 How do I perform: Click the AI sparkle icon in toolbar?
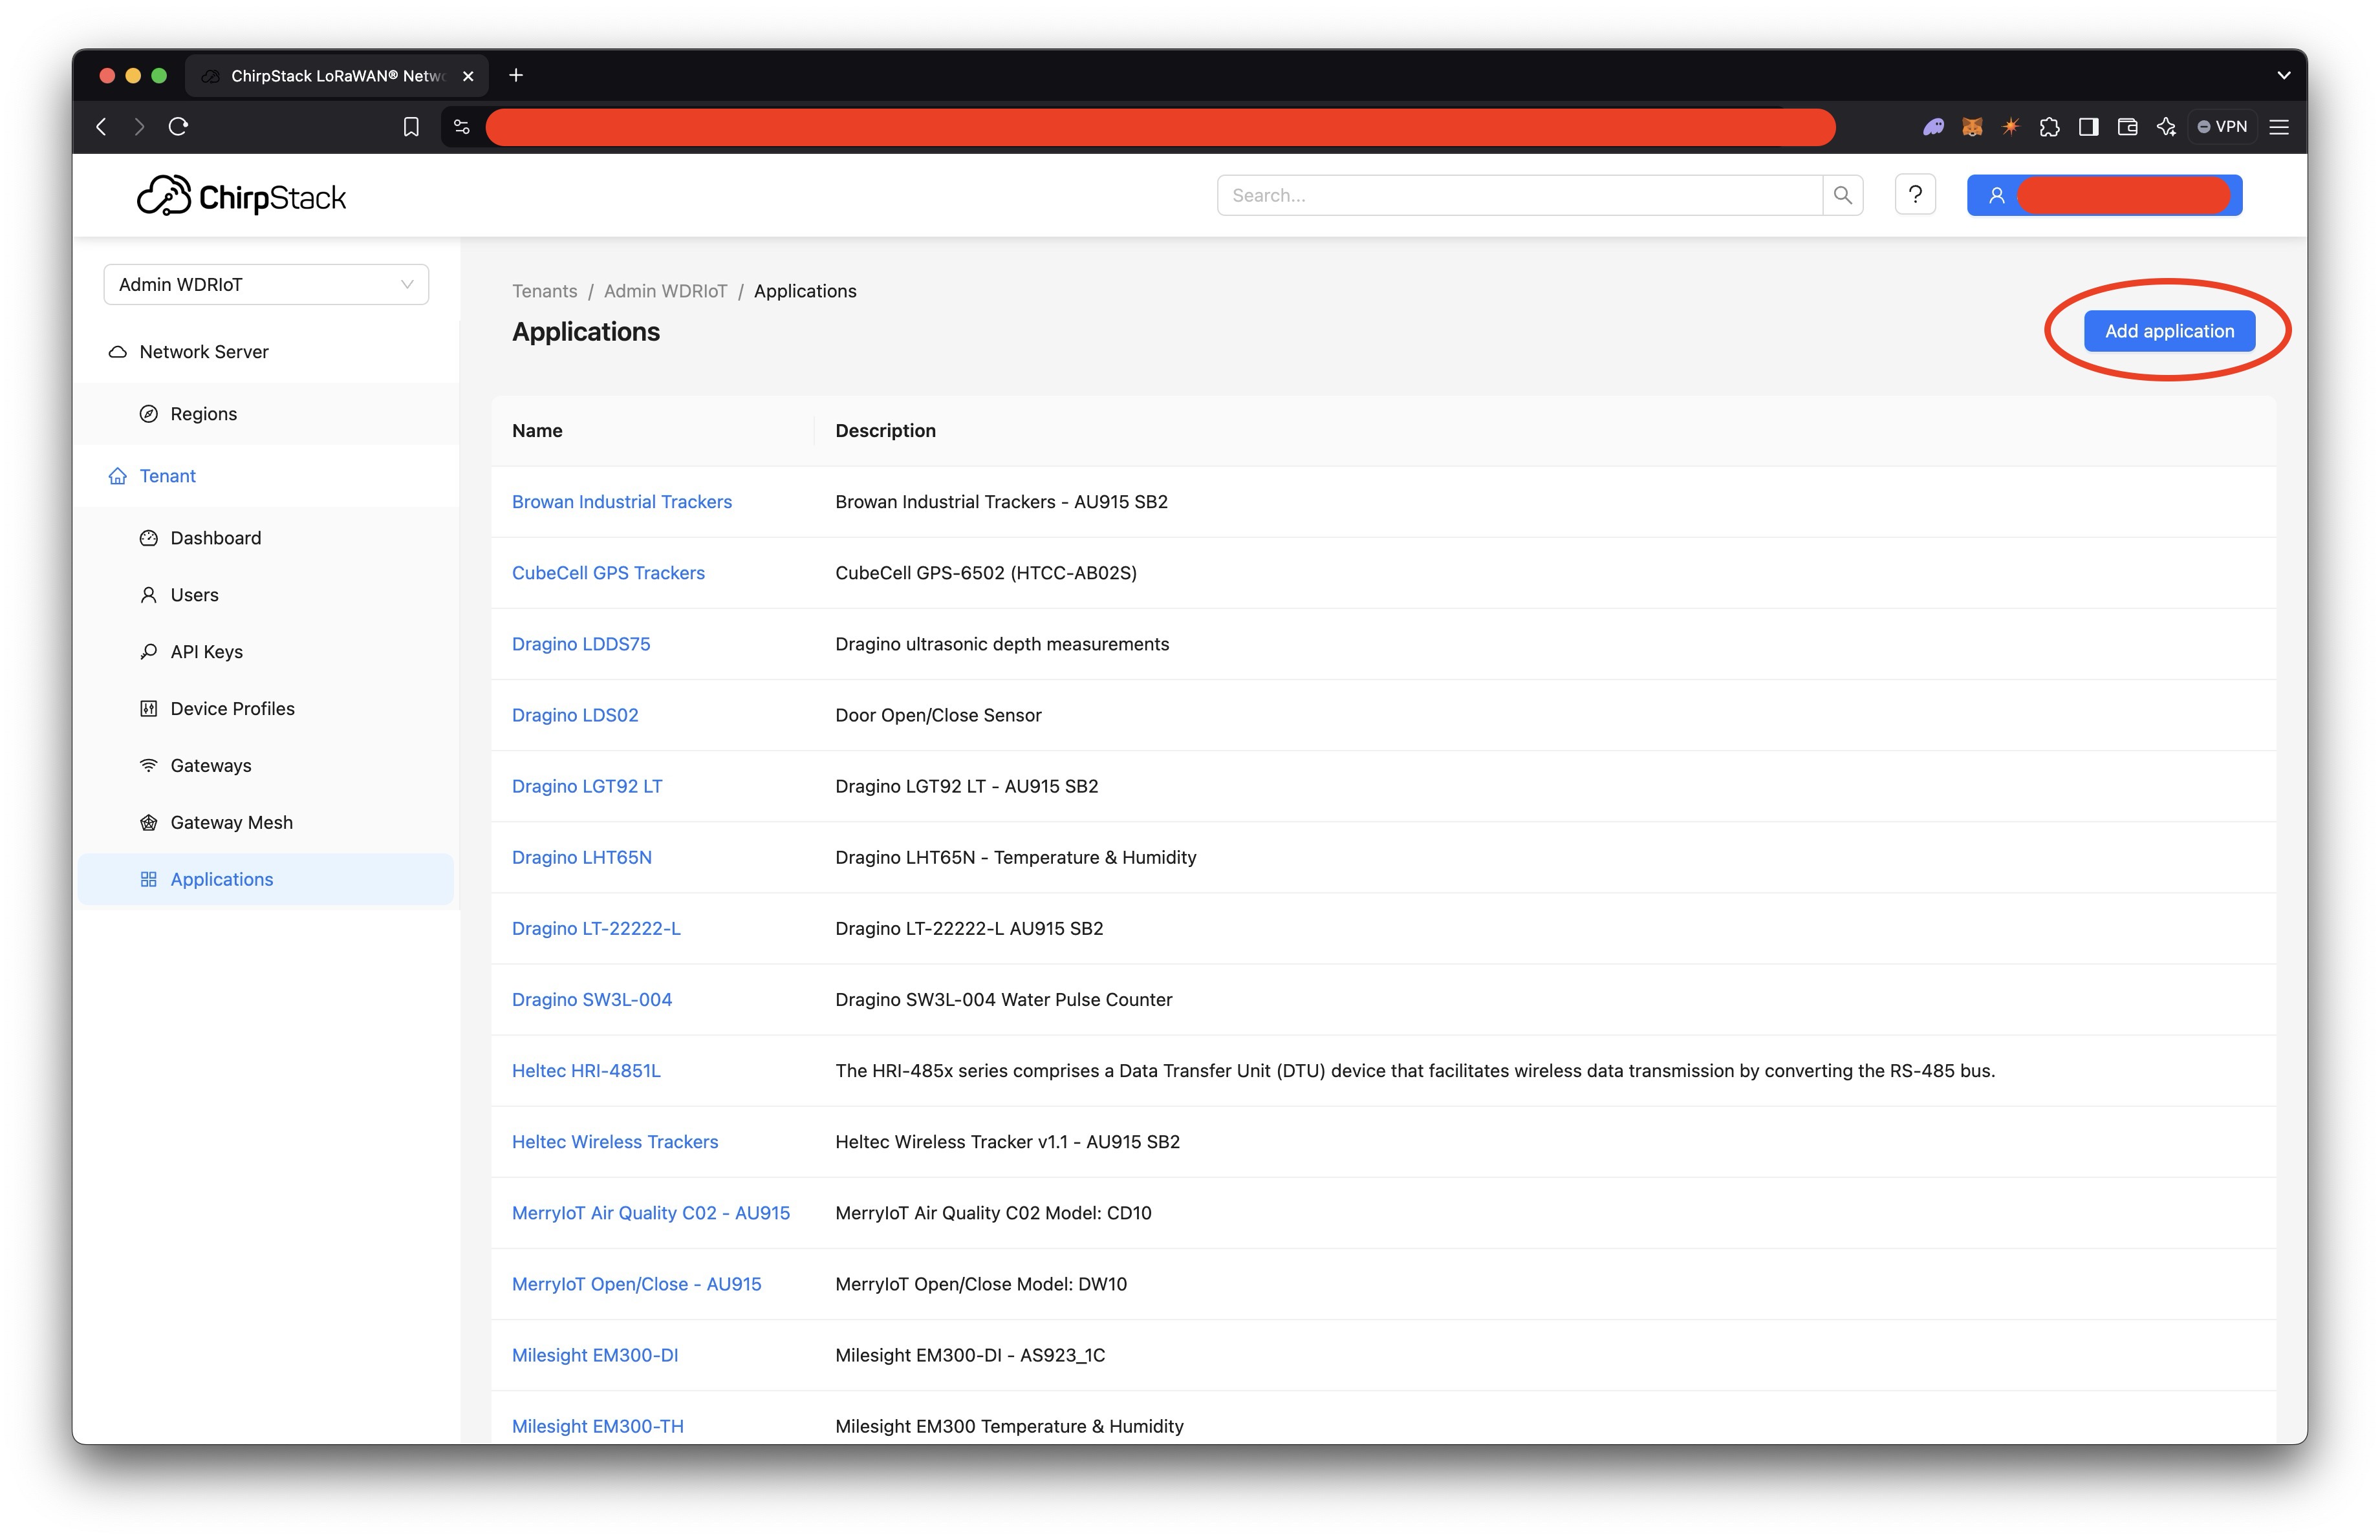[x=2166, y=127]
